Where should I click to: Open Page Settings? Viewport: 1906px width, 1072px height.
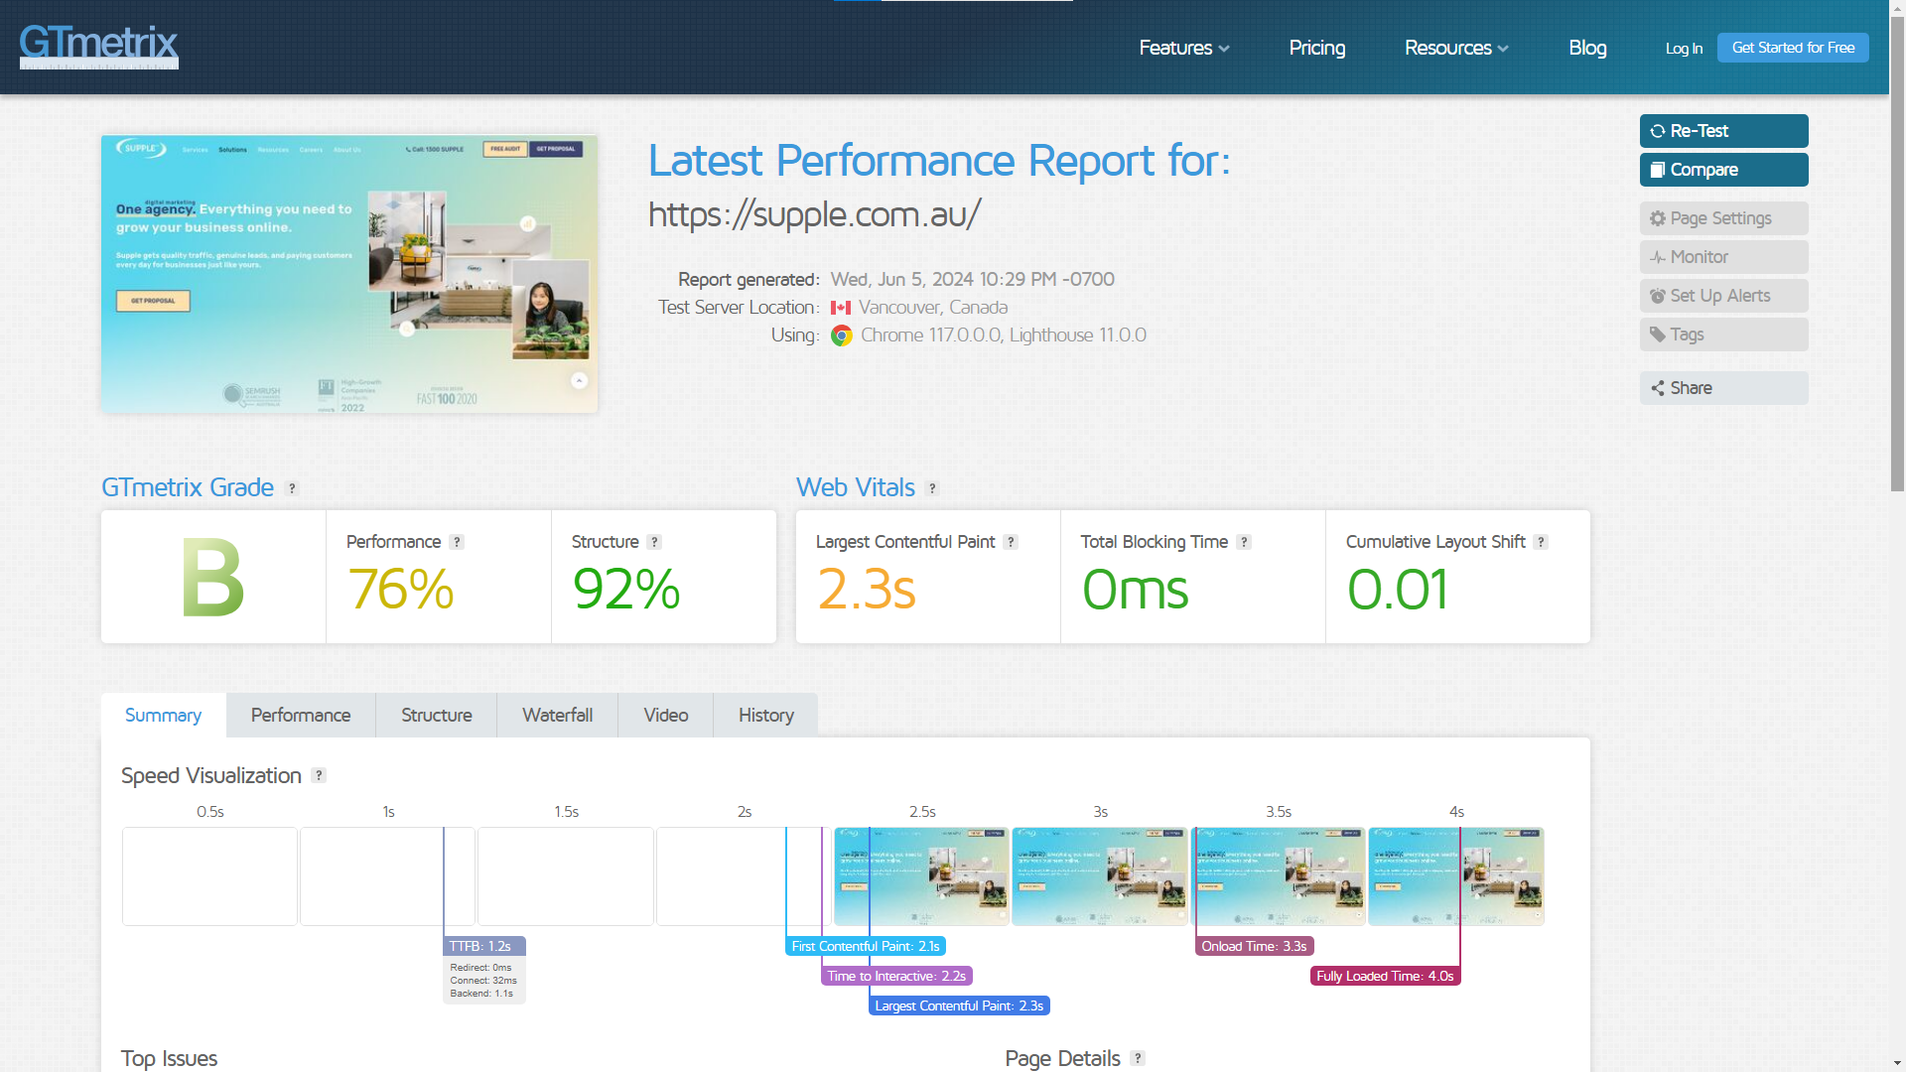[x=1723, y=218]
